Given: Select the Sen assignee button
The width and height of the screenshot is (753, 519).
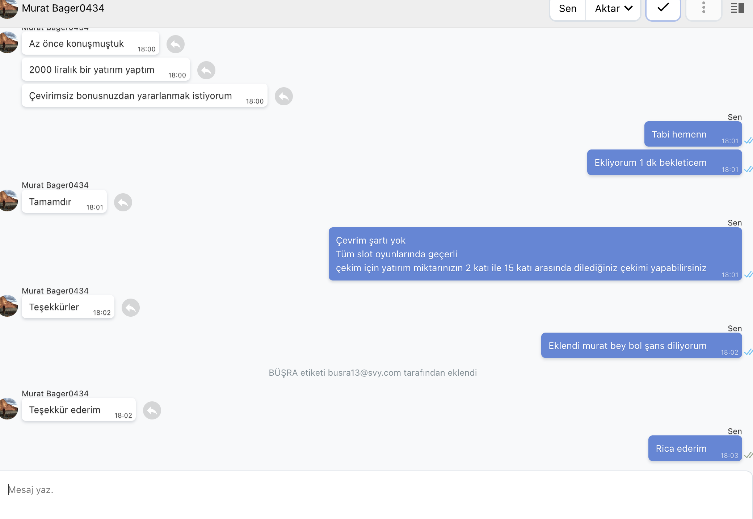Looking at the screenshot, I should click(568, 9).
